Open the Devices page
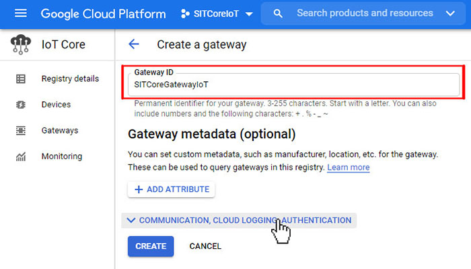The width and height of the screenshot is (471, 269). pos(57,105)
